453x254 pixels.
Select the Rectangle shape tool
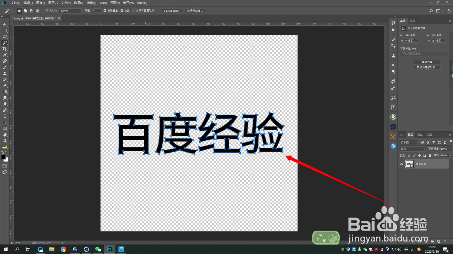pos(5,128)
